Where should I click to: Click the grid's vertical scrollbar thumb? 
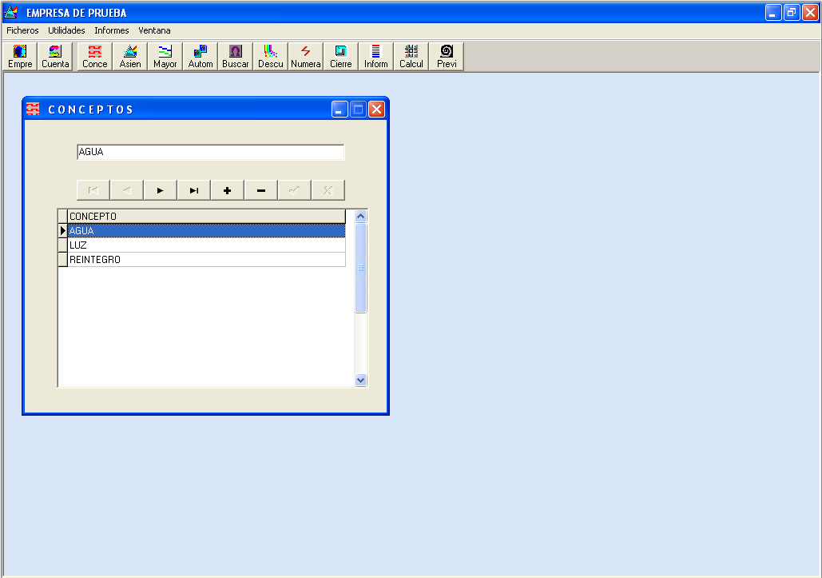(x=361, y=268)
